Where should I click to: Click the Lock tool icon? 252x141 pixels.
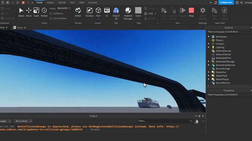click(x=145, y=13)
